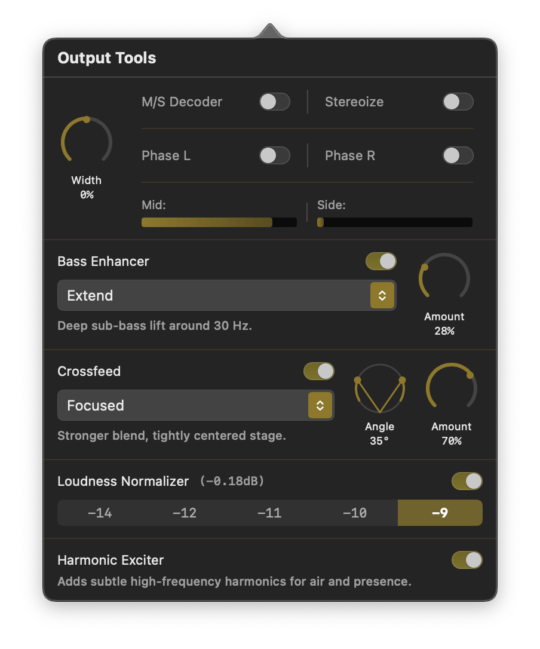
Task: Turn on Phase L inversion
Action: tap(274, 155)
